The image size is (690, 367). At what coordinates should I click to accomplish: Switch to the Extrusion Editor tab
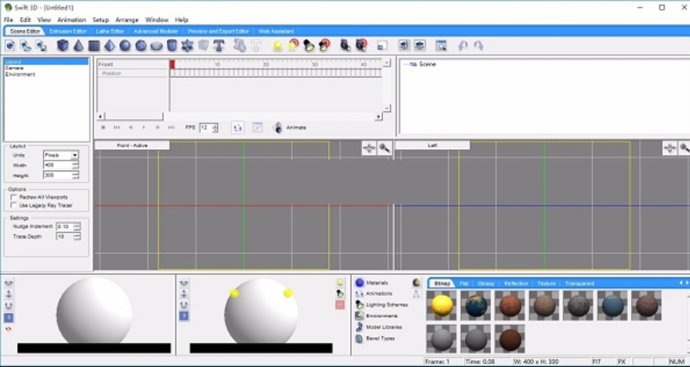(x=68, y=32)
